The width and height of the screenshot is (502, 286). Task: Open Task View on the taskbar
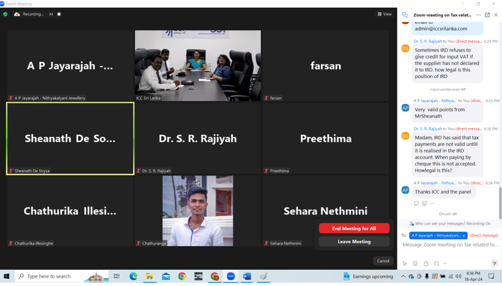pyautogui.click(x=116, y=276)
